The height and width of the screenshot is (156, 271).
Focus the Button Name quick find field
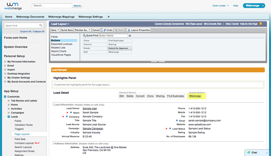pyautogui.click(x=113, y=36)
